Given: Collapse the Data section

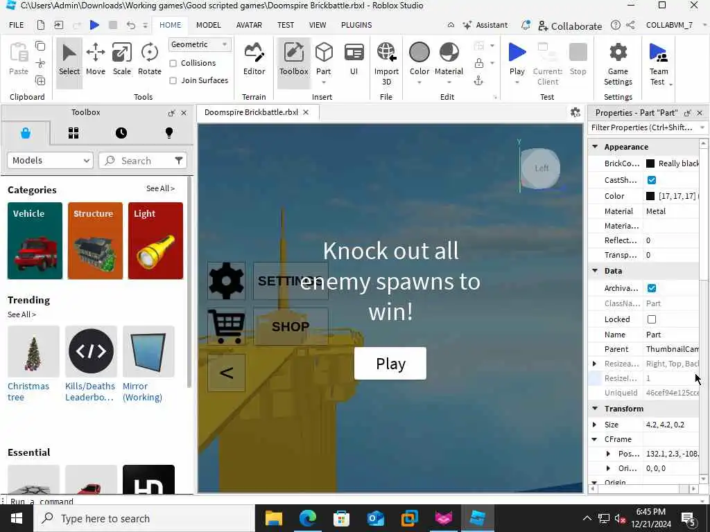Looking at the screenshot, I should click(x=595, y=271).
